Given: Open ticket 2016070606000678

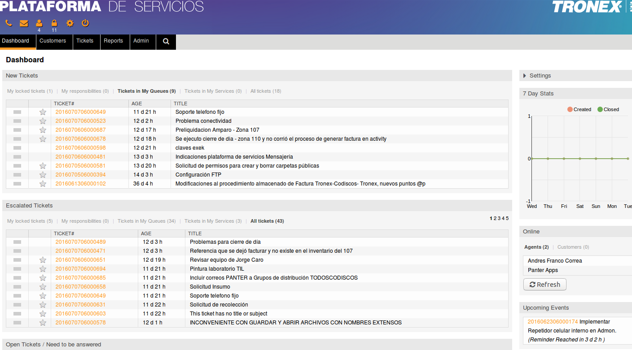Looking at the screenshot, I should [x=80, y=139].
